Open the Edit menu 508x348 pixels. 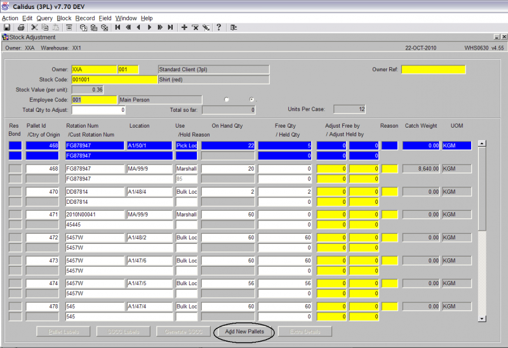pos(27,18)
